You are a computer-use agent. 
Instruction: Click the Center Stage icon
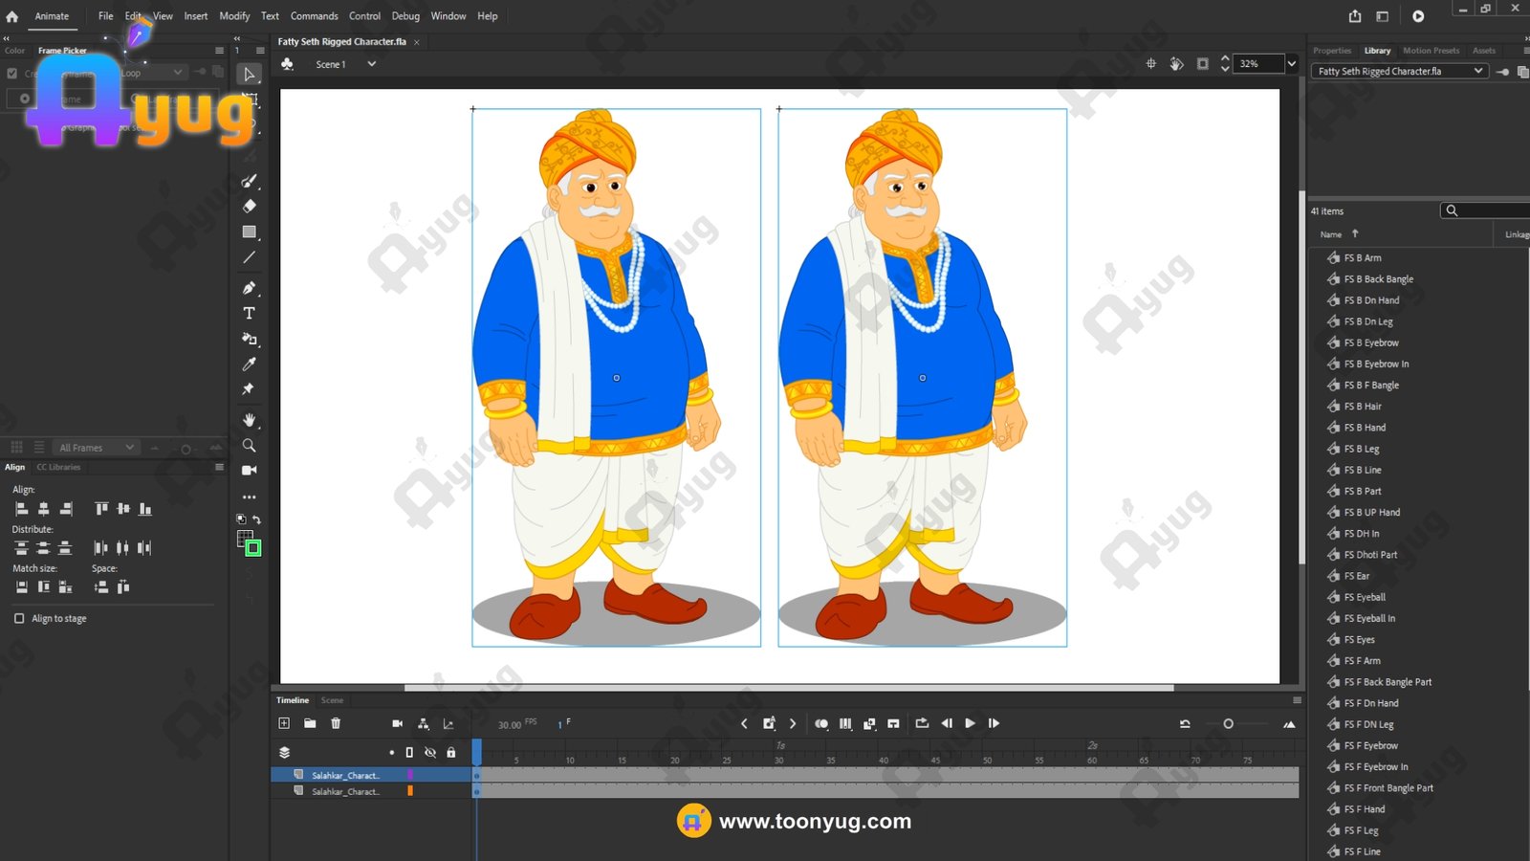point(1151,64)
